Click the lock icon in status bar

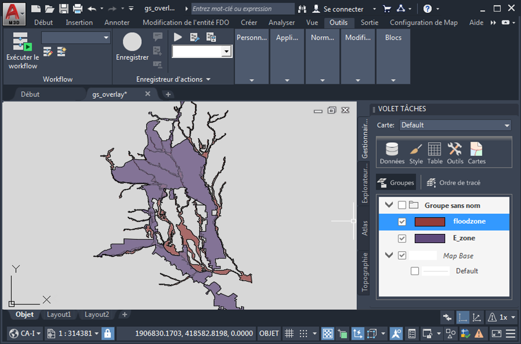point(108,333)
